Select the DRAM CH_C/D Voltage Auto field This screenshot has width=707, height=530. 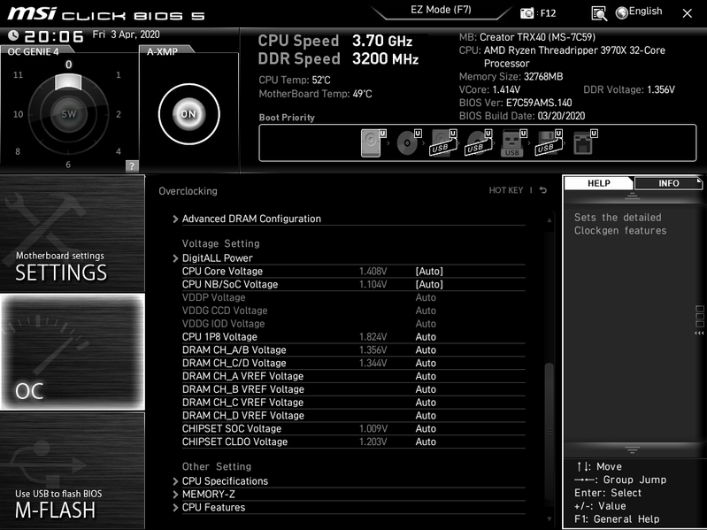[x=426, y=363]
